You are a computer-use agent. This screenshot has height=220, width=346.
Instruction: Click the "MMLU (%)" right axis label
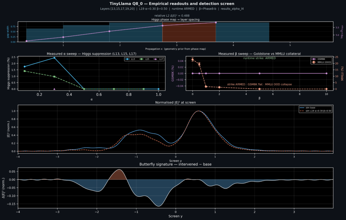(342, 73)
